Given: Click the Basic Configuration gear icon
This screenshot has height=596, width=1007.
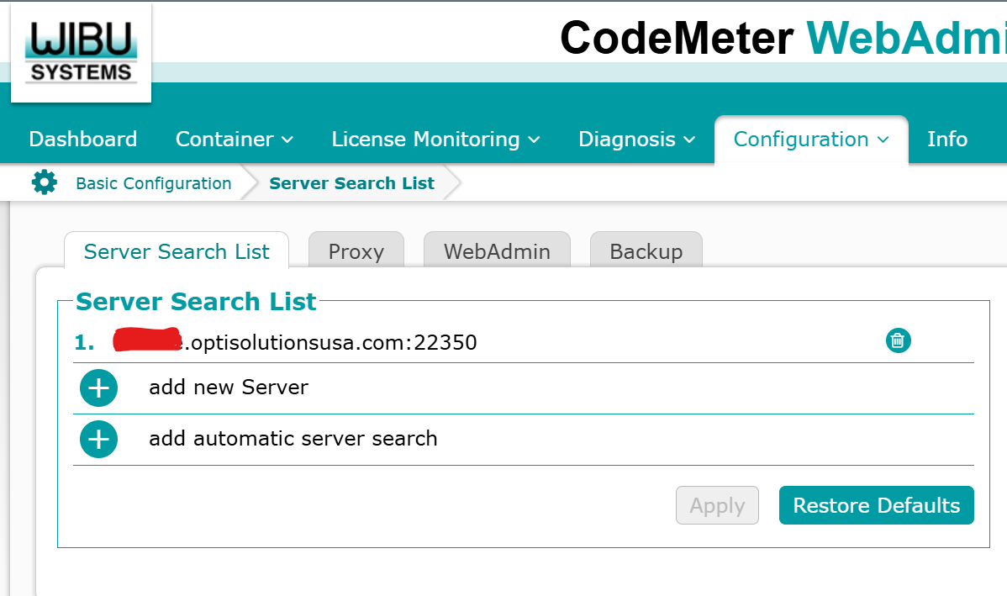Looking at the screenshot, I should coord(45,183).
